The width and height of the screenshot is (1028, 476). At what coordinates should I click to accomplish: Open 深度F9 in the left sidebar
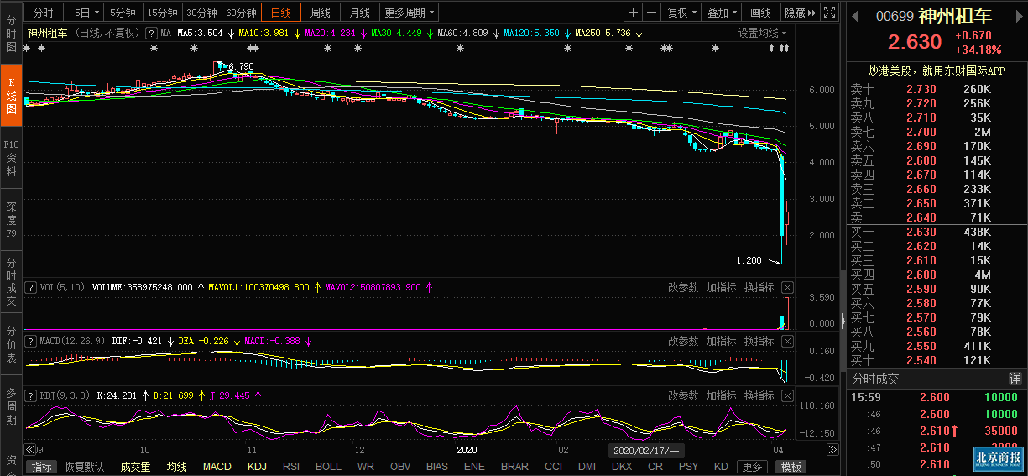[x=11, y=219]
